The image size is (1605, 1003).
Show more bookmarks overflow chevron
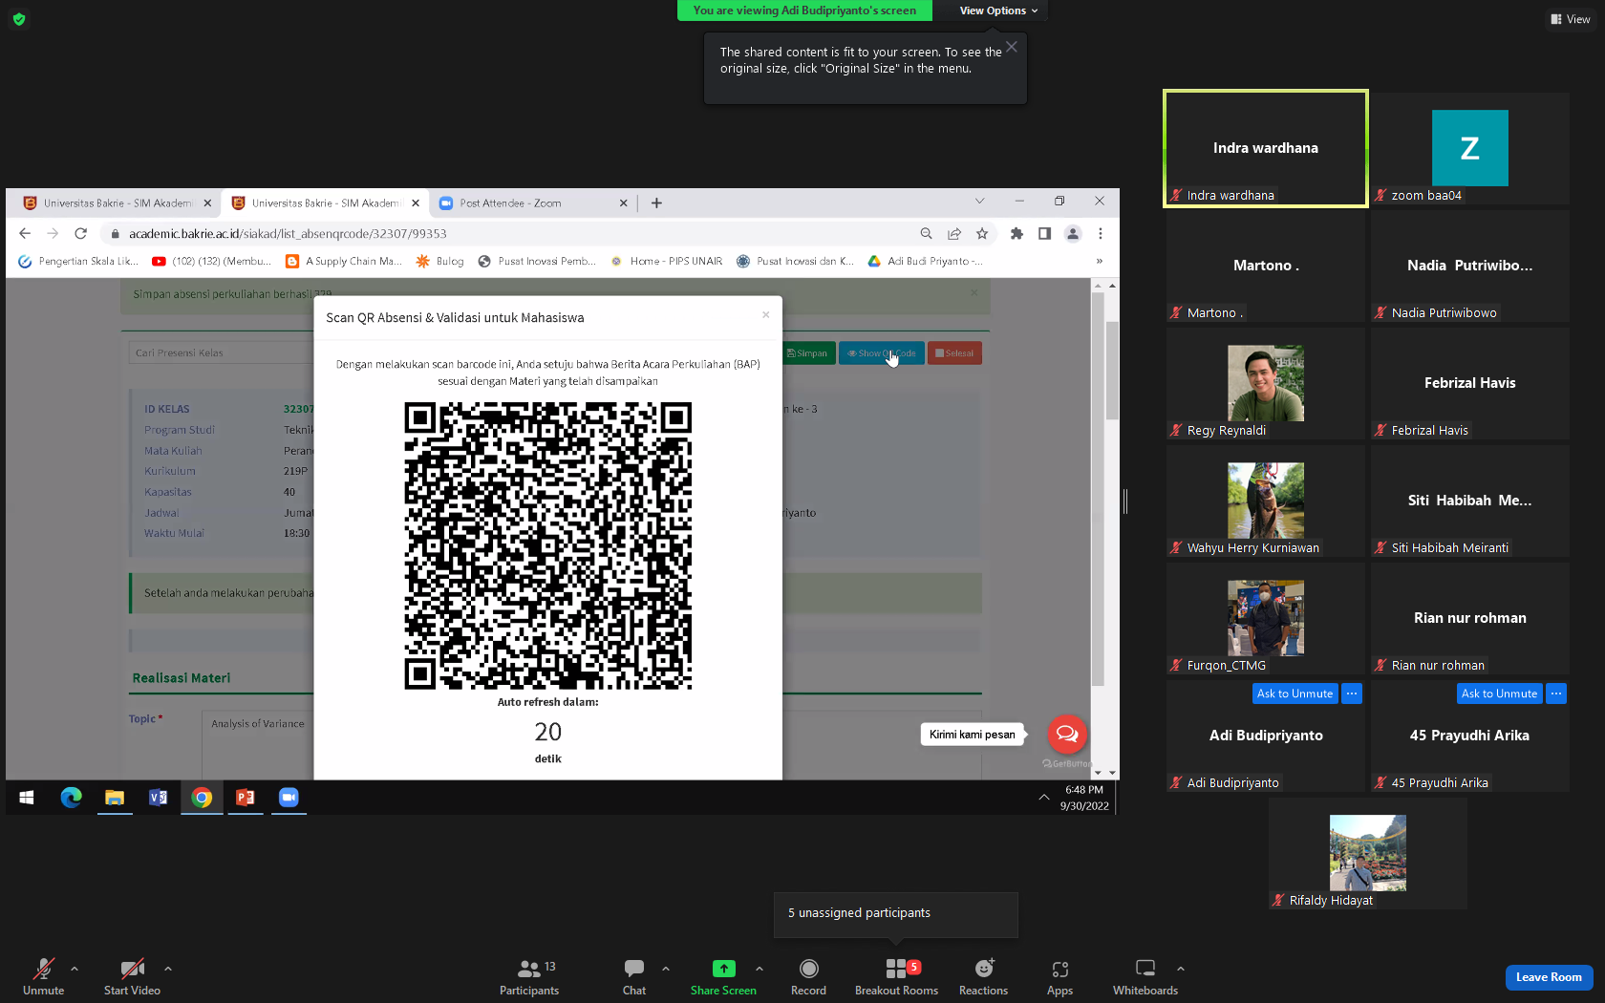(1100, 261)
